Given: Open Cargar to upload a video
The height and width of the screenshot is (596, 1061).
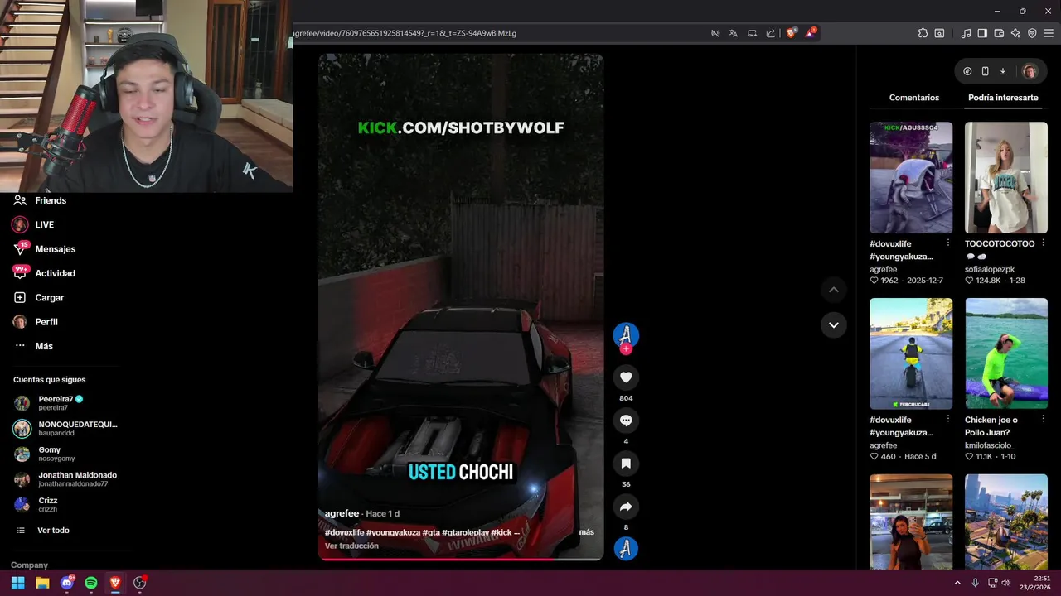Looking at the screenshot, I should click(49, 297).
